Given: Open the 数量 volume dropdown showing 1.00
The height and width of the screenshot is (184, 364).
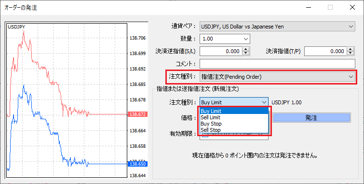Looking at the screenshot, I should [225, 39].
